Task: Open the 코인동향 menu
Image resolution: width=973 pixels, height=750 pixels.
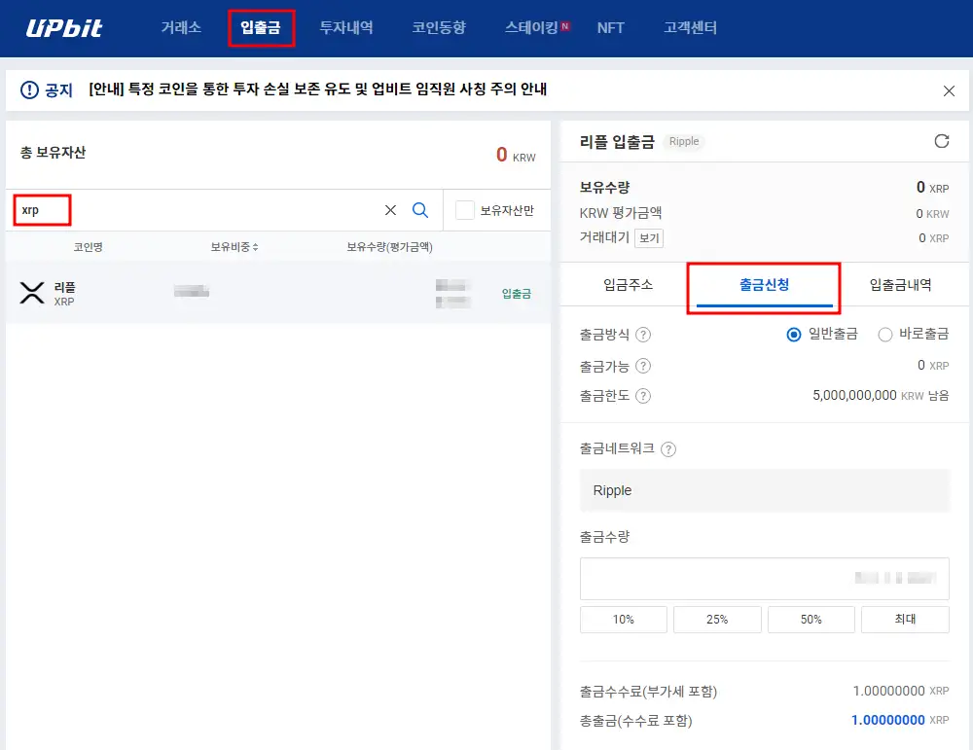Action: click(x=439, y=27)
